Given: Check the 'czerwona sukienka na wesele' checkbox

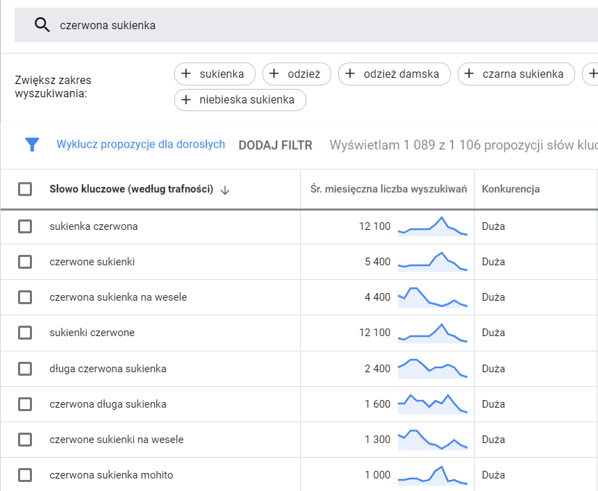Looking at the screenshot, I should [25, 297].
